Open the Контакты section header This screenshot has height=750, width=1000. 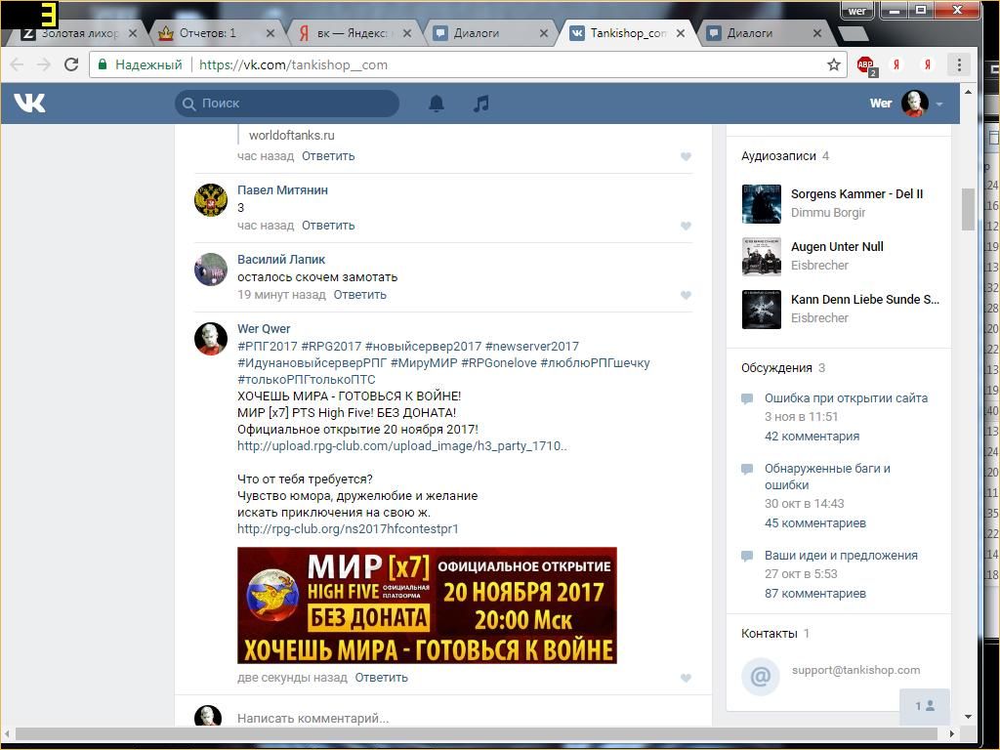coord(770,634)
